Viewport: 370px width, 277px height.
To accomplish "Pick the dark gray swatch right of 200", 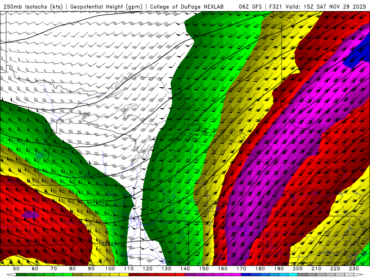I will point(302,275).
